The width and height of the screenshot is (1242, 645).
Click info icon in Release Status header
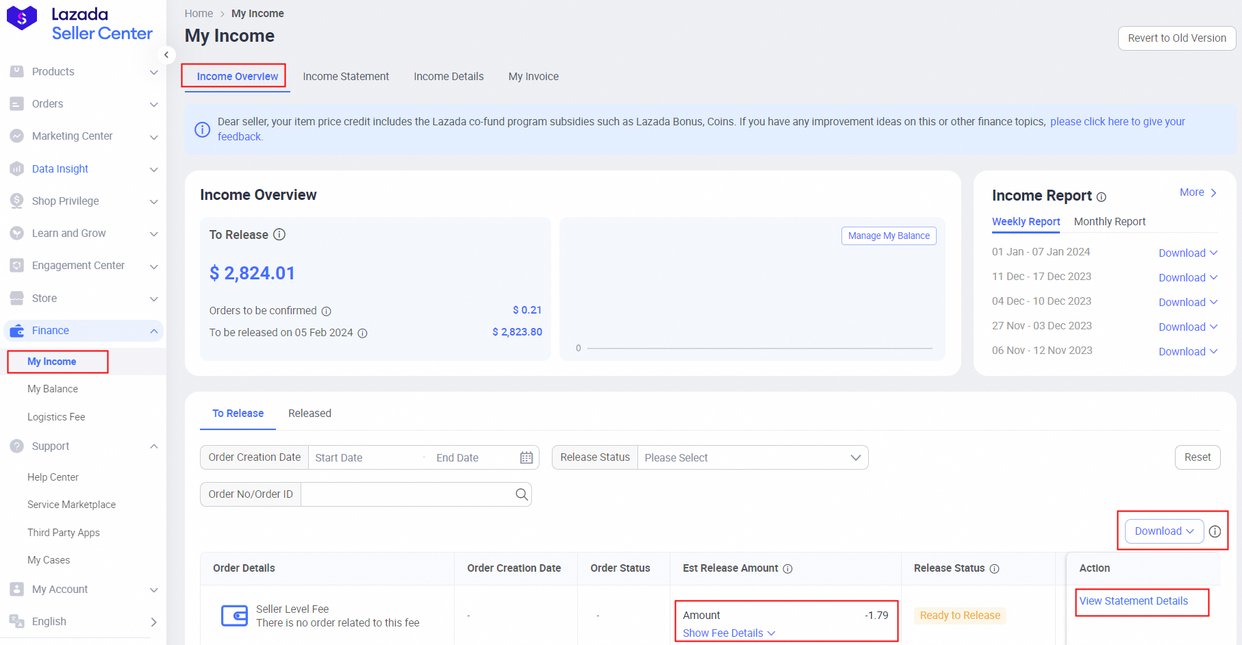click(x=995, y=569)
